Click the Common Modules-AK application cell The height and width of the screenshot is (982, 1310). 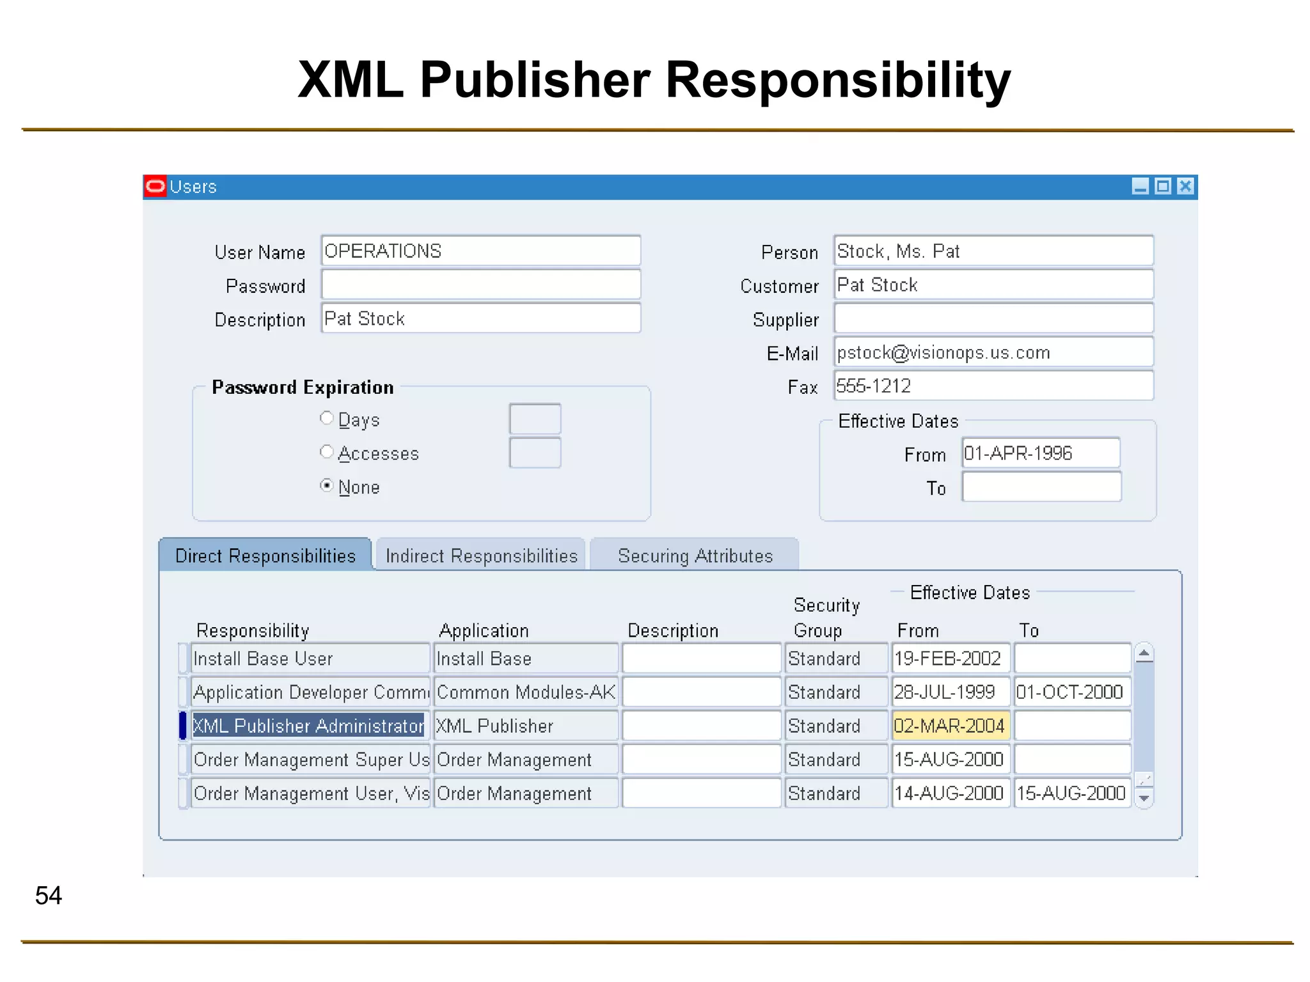point(526,692)
